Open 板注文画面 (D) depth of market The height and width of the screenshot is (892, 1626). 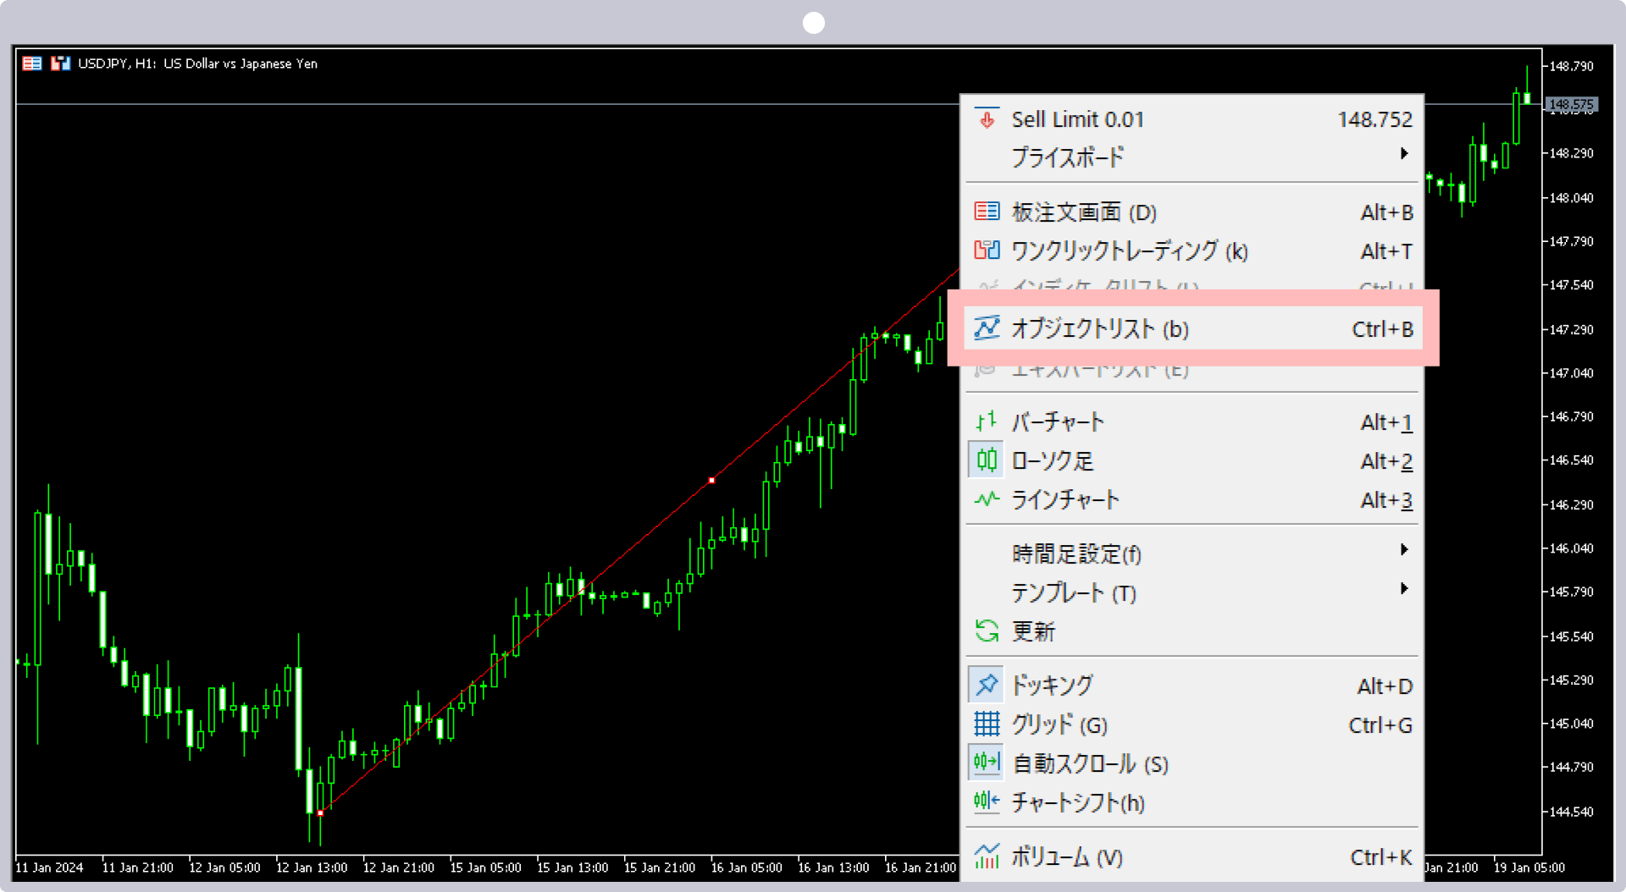tap(1192, 212)
